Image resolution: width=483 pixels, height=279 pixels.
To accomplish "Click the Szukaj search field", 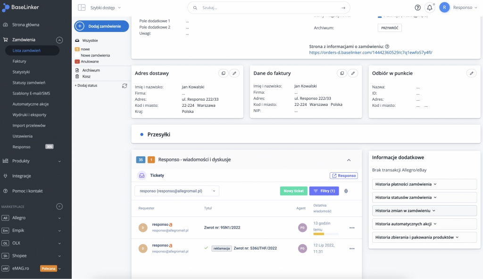I will click(269, 8).
